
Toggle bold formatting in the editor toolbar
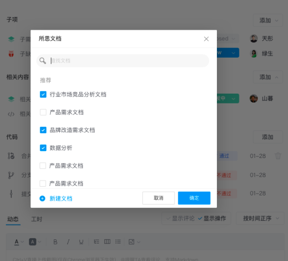pos(55,242)
